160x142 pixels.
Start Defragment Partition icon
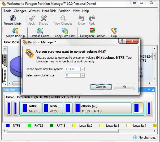(x=93, y=31)
